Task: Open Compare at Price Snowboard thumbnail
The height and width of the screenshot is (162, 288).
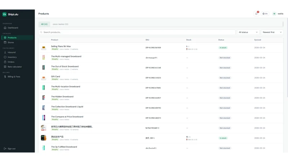Action: 44,118
